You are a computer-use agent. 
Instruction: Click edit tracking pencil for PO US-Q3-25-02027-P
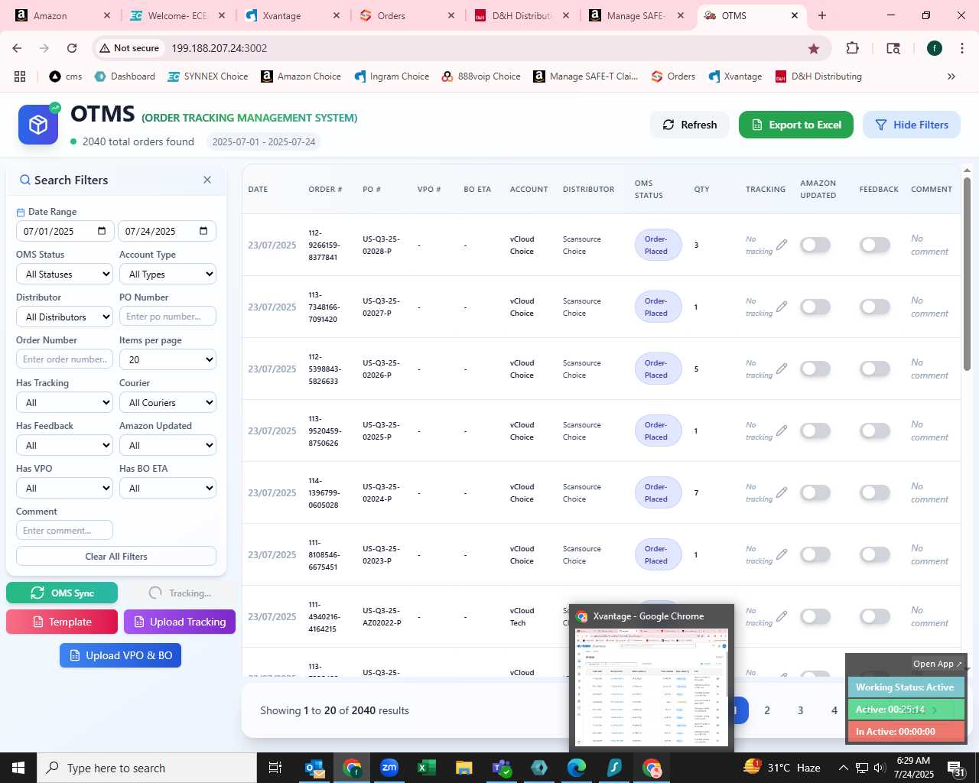click(x=781, y=307)
